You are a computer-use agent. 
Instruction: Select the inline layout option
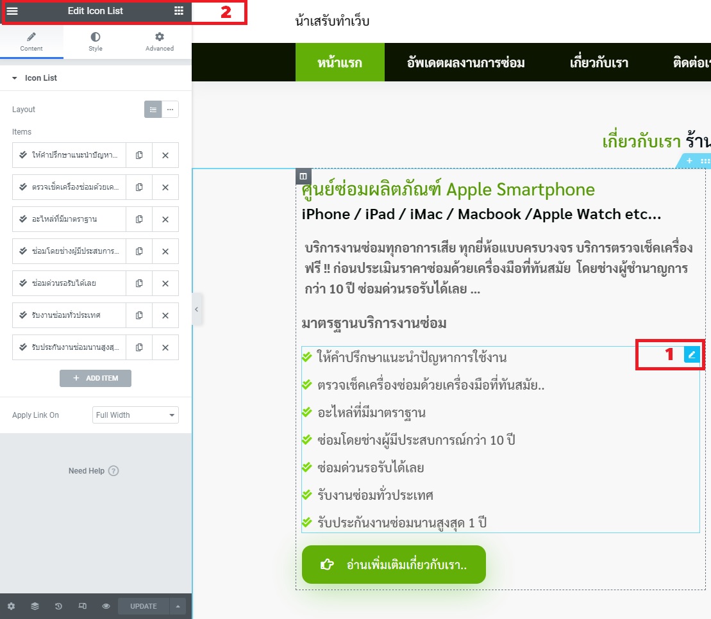(x=170, y=110)
